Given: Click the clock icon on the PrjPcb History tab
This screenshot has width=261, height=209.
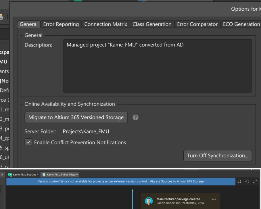Looking at the screenshot, I should (x=44, y=174).
